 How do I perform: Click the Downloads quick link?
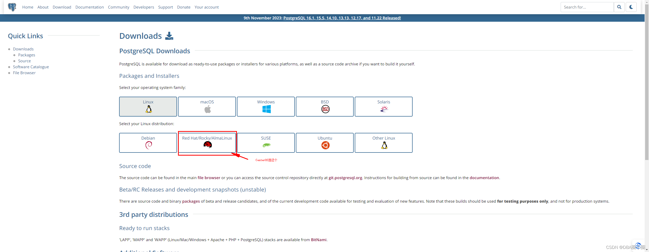tap(23, 49)
